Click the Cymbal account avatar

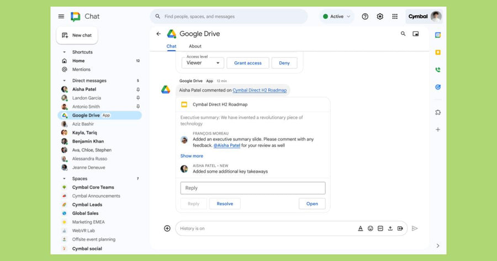[436, 17]
